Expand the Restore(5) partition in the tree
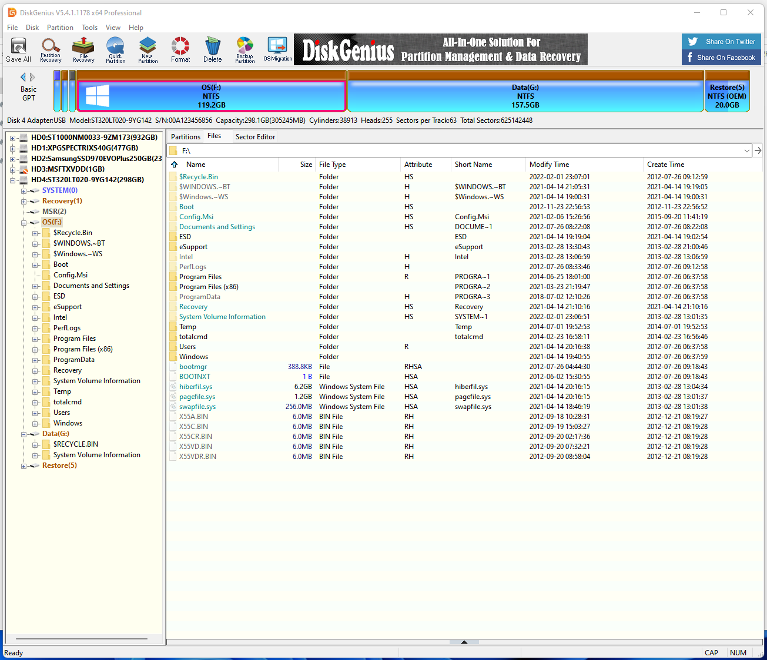The width and height of the screenshot is (767, 660). (24, 466)
